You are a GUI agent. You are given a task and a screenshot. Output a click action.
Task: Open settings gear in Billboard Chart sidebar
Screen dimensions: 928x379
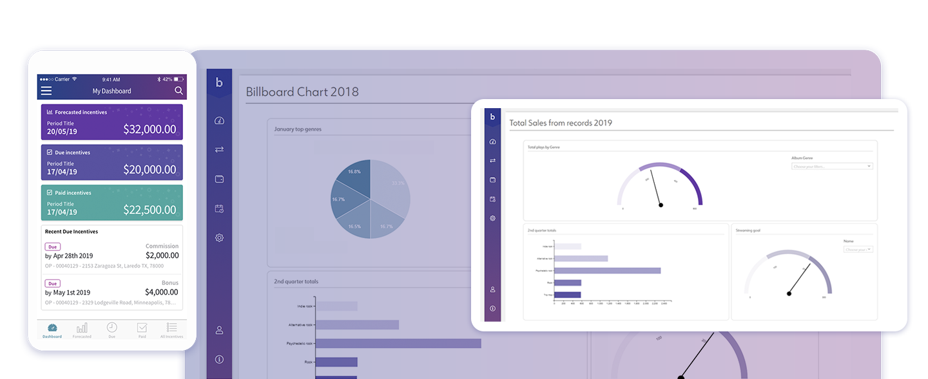tap(219, 237)
